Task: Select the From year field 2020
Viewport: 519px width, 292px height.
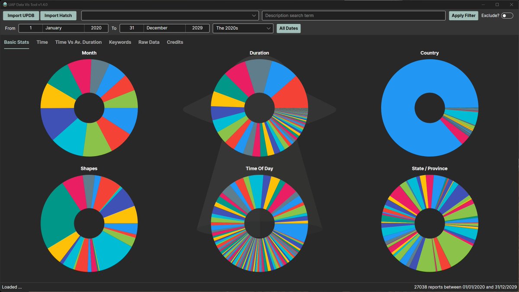Action: 96,28
